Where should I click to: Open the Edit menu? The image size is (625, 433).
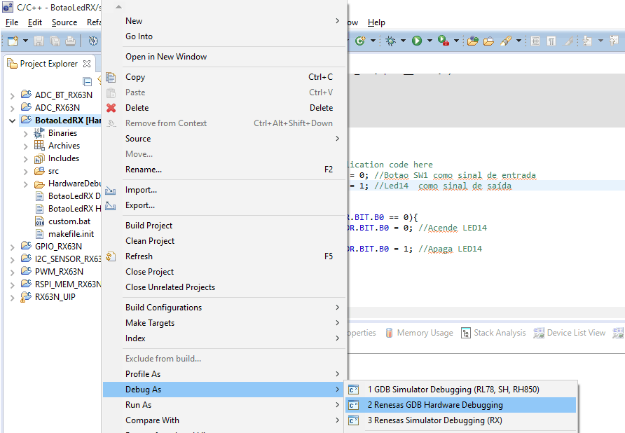point(34,22)
